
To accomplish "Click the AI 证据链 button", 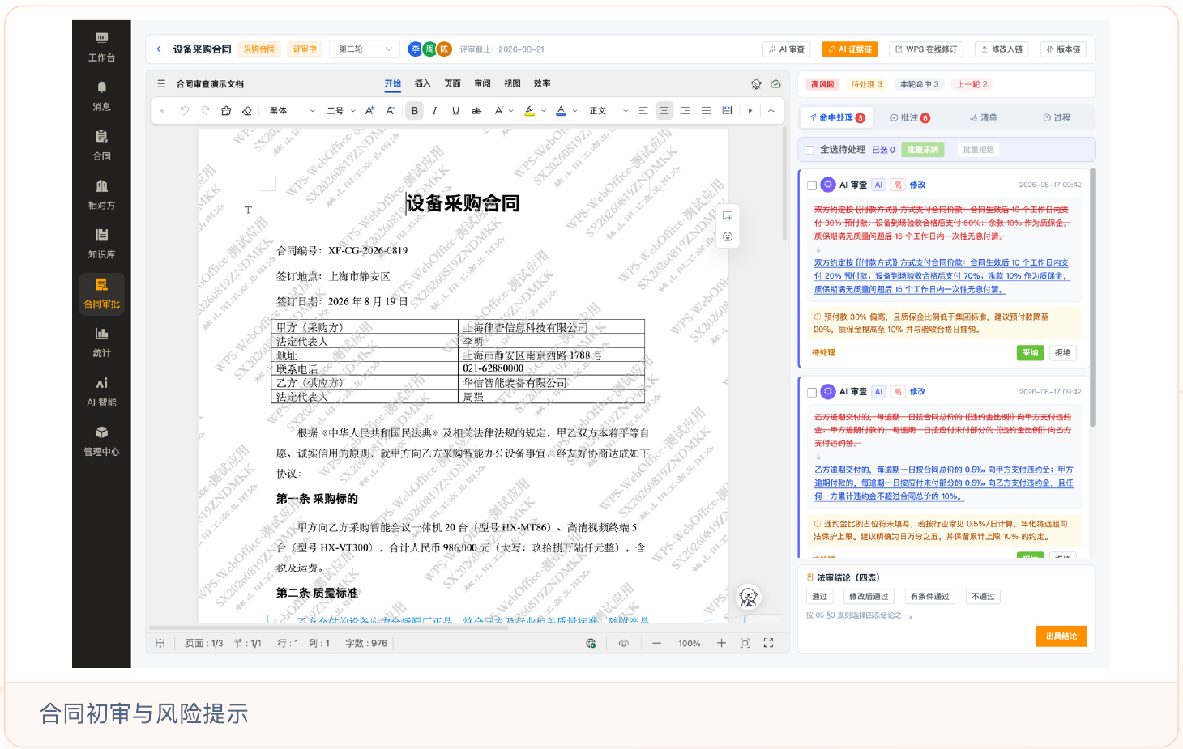I will point(850,49).
